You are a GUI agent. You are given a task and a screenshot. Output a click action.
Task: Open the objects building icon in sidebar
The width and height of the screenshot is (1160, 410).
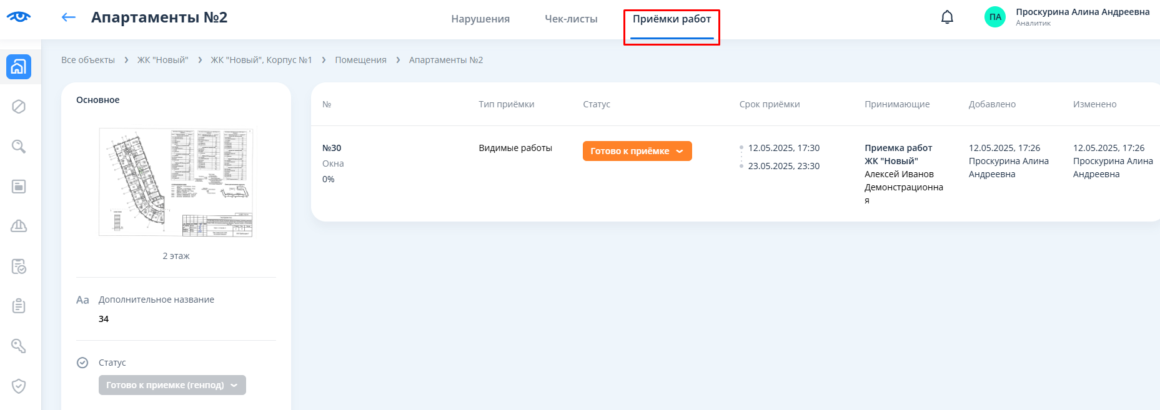19,67
